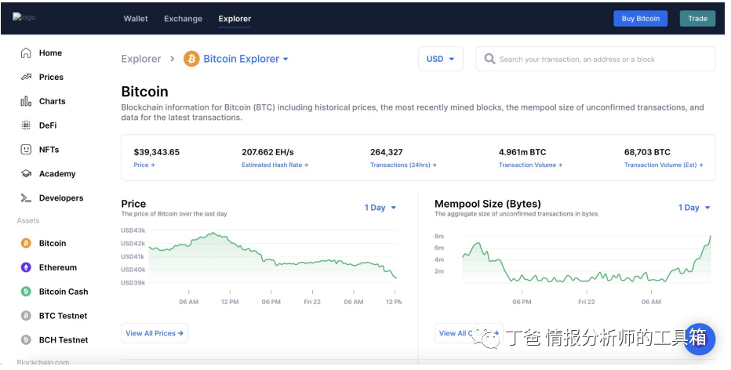731x370 pixels.
Task: Click the 207.662 EH/s hash rate value
Action: 267,152
